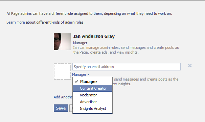Click Ian Anderson Gray's profile photo
The width and height of the screenshot is (205, 122).
click(x=62, y=42)
